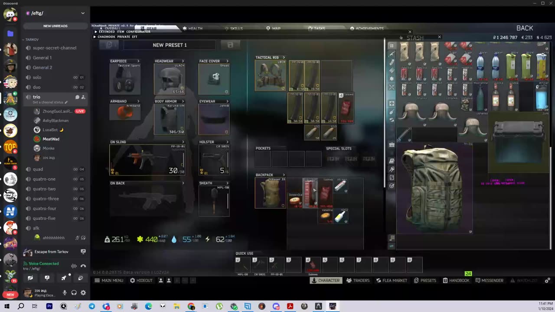This screenshot has height=312, width=555.
Task: Open Discord direct messages home icon
Action: pos(10,14)
